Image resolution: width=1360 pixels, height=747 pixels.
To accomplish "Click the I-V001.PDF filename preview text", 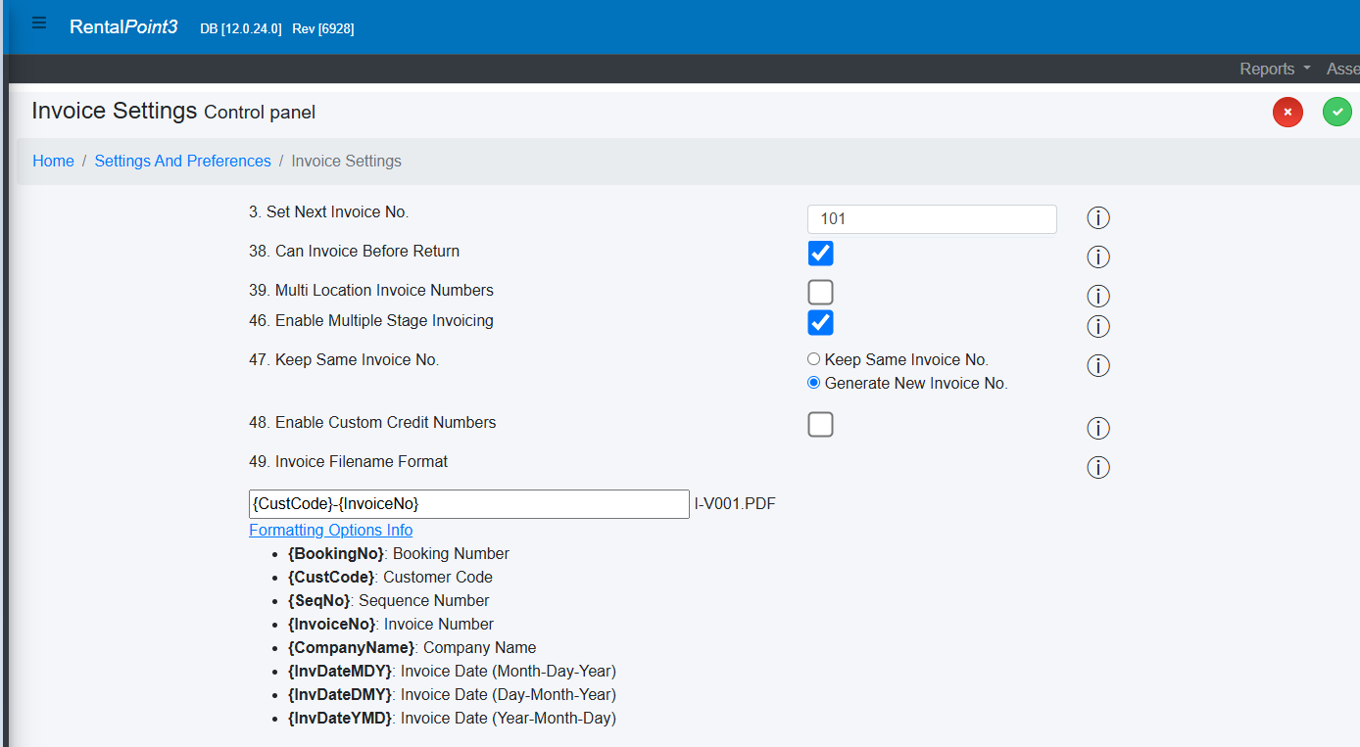I will point(735,504).
